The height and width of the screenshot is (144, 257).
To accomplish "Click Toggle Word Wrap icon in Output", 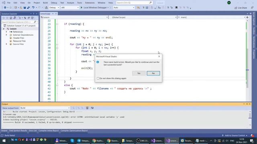I will pyautogui.click(x=92, y=108).
